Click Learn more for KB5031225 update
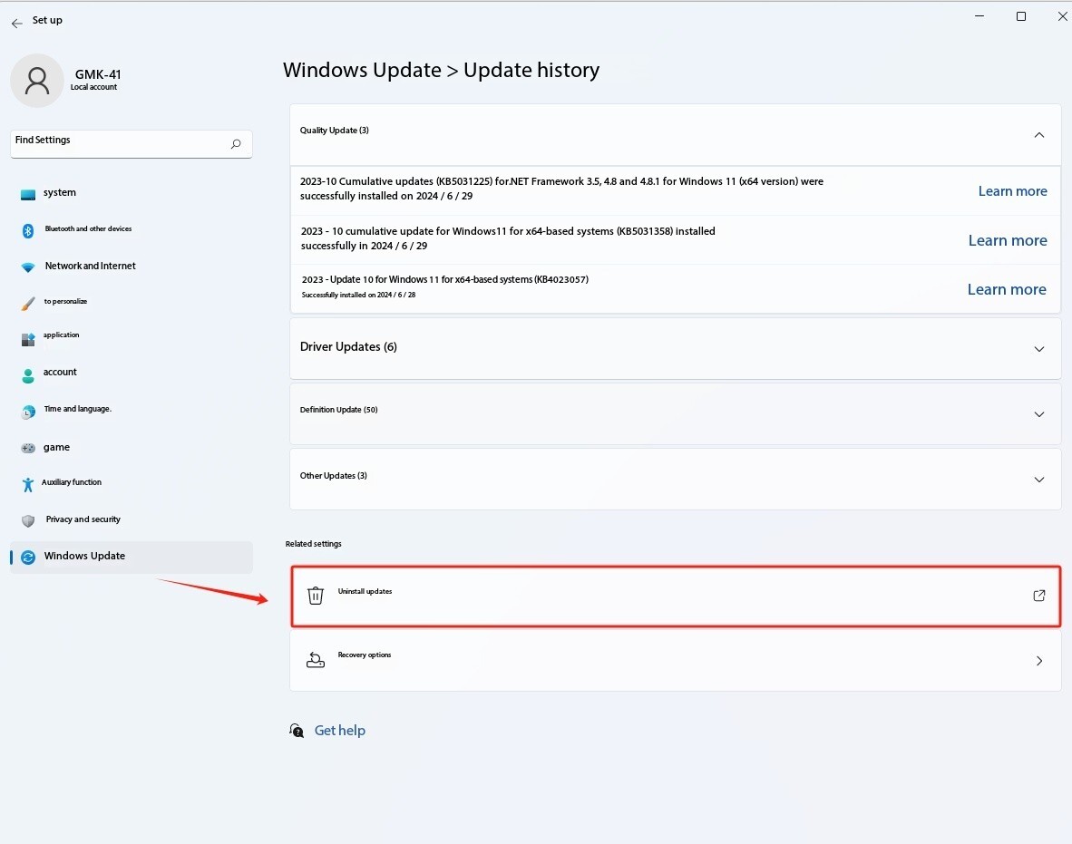Image resolution: width=1072 pixels, height=844 pixels. pyautogui.click(x=1012, y=191)
